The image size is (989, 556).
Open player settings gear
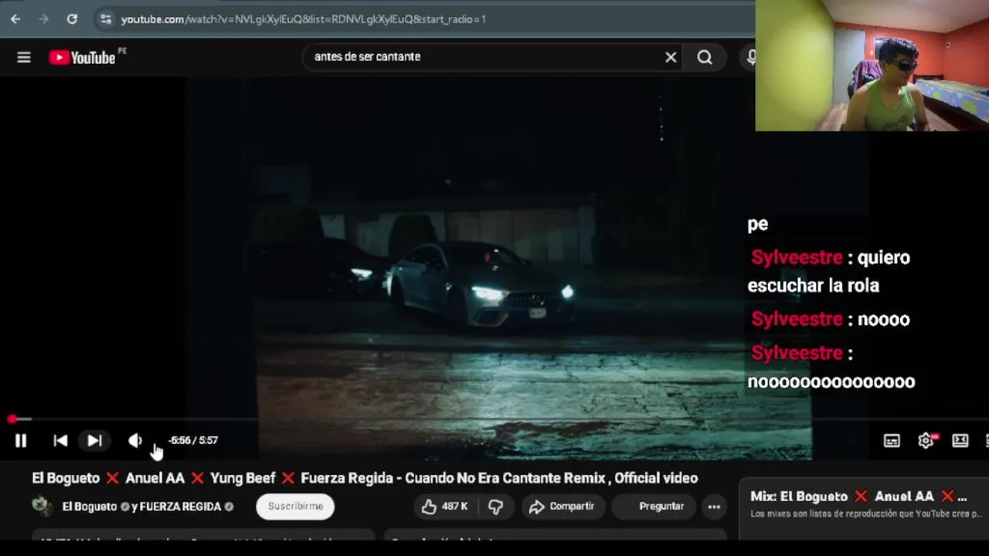point(926,440)
